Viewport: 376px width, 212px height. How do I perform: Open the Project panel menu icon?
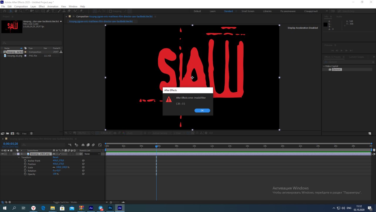(x=12, y=17)
